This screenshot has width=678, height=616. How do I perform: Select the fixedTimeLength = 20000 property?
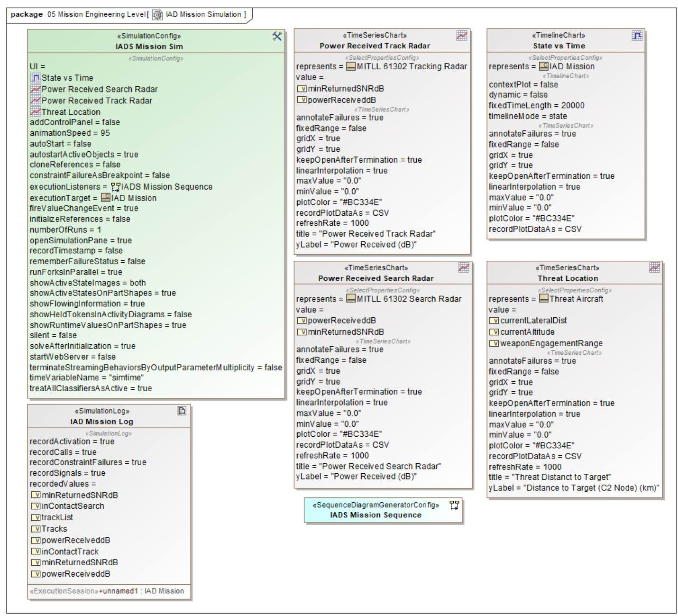536,105
